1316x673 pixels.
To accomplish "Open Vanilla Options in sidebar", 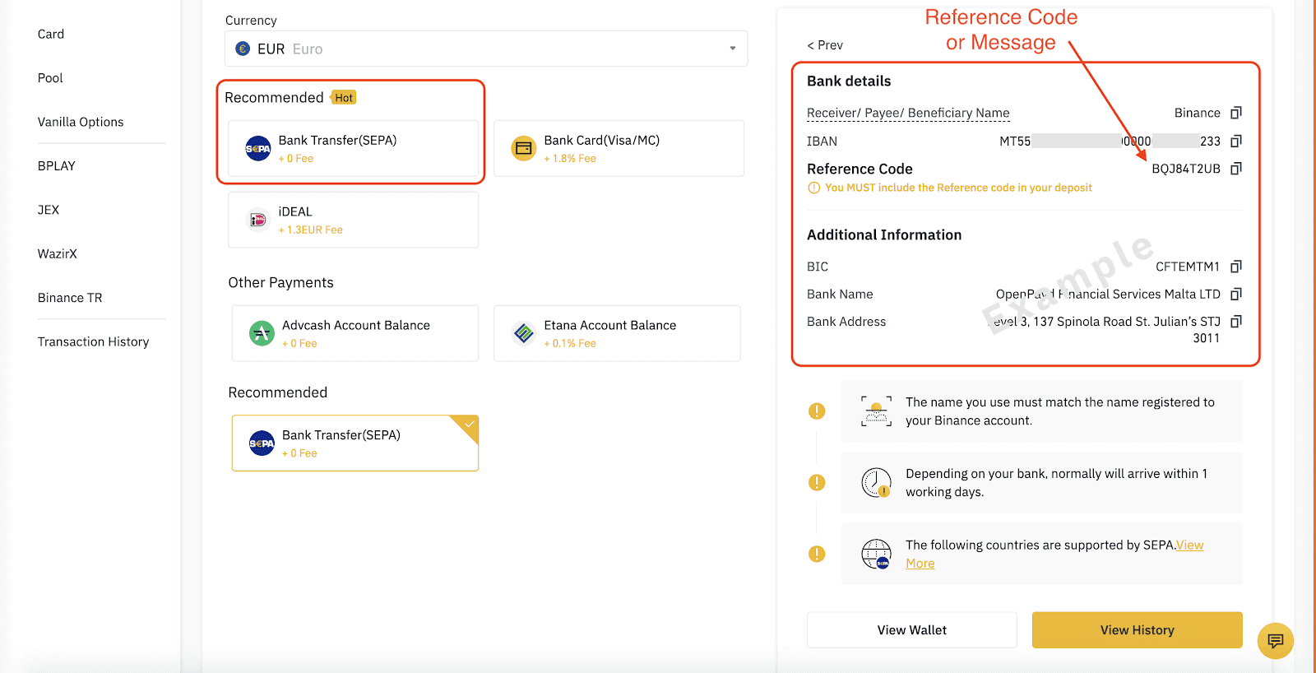I will [81, 122].
